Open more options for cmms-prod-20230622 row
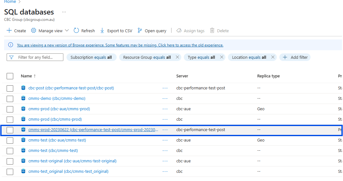The image size is (343, 181). [165, 130]
